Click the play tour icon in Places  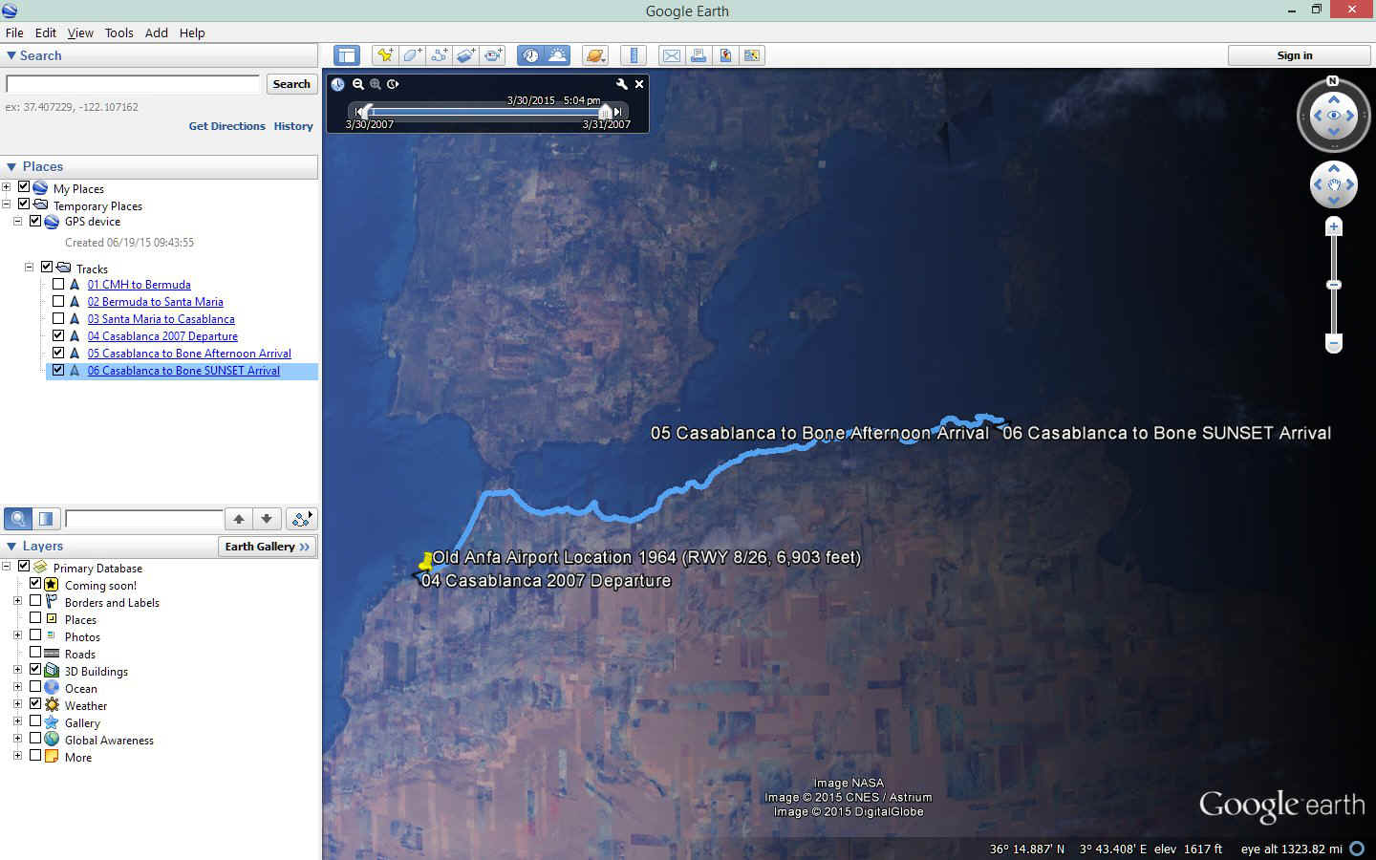pyautogui.click(x=302, y=519)
